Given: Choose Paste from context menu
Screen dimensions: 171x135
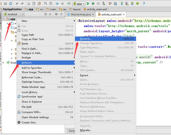Looking at the screenshot, I should tap(46, 44).
